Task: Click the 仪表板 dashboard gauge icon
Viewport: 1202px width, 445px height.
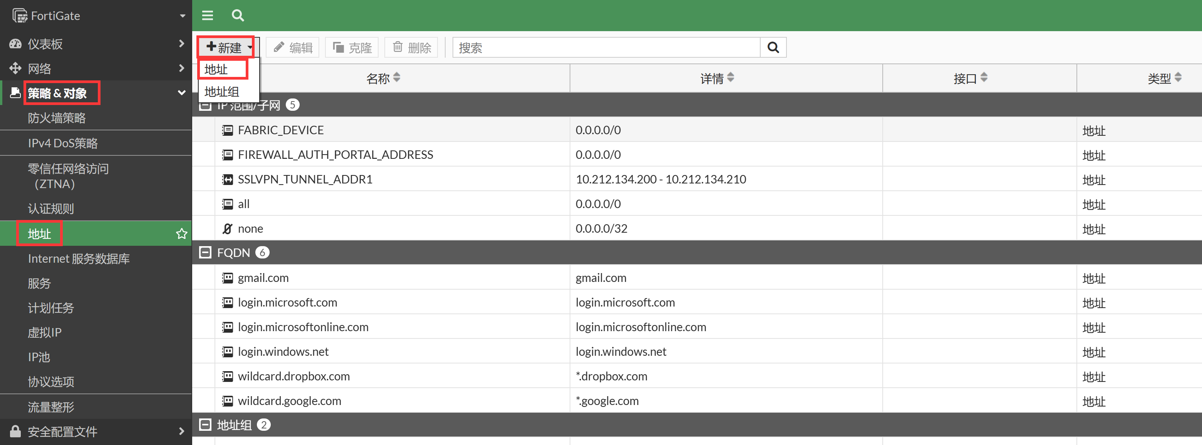Action: pyautogui.click(x=15, y=44)
